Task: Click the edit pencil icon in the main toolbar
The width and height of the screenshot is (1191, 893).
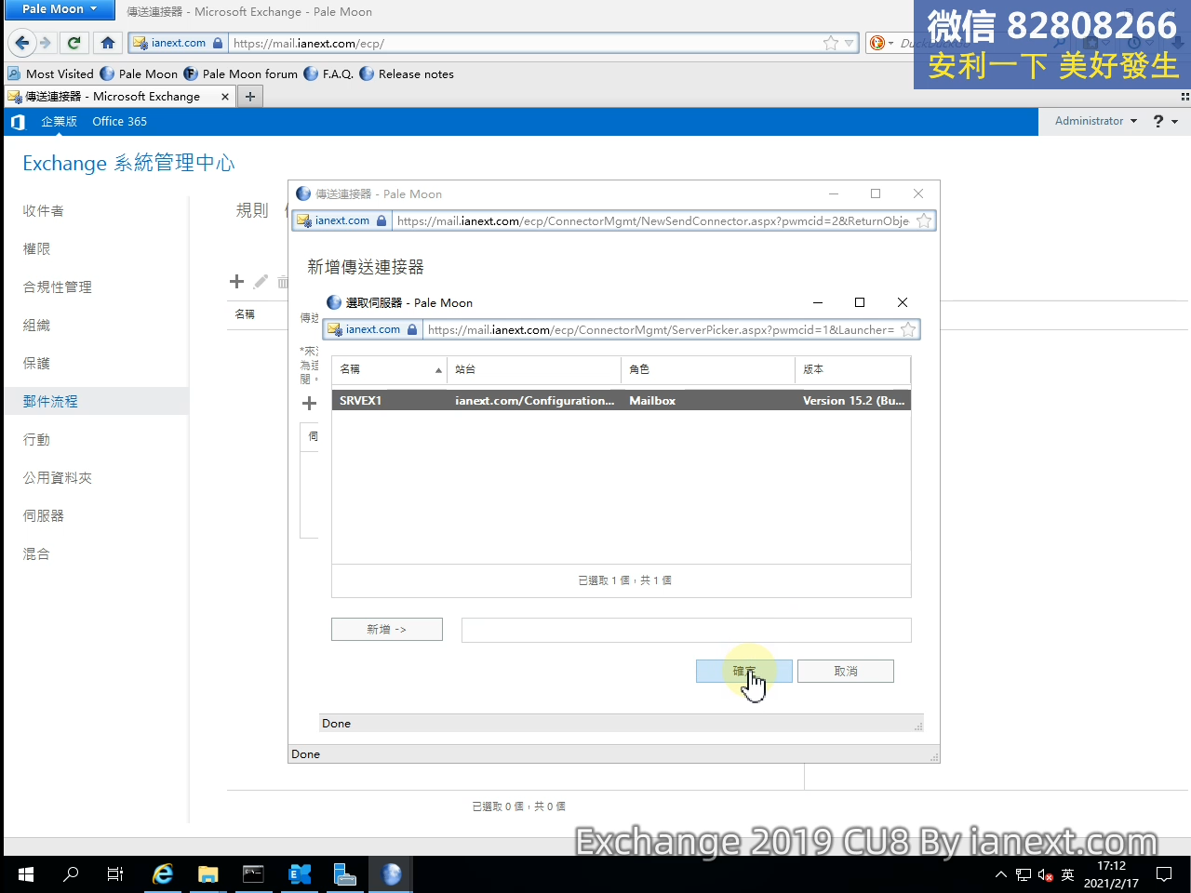Action: [x=261, y=281]
